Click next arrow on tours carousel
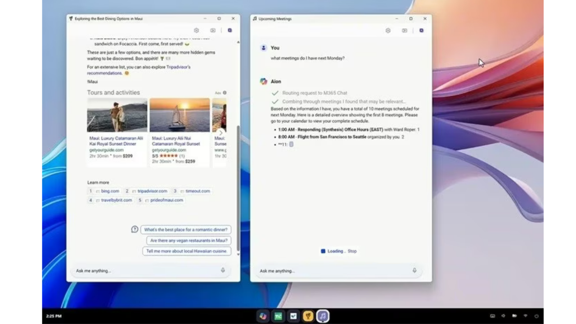The width and height of the screenshot is (576, 324). 221,132
